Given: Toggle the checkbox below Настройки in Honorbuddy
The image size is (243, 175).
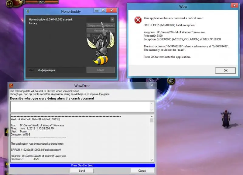Looking at the screenshot, I should click(x=88, y=36).
